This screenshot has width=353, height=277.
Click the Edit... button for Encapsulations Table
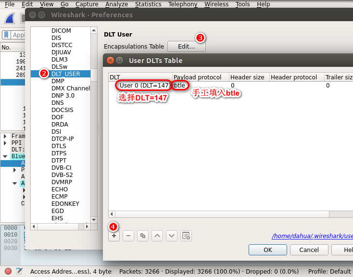(186, 47)
